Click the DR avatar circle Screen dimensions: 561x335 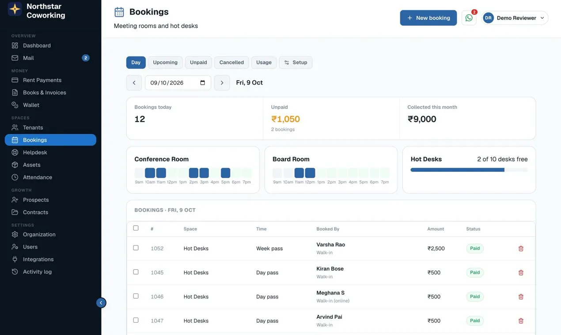point(488,18)
